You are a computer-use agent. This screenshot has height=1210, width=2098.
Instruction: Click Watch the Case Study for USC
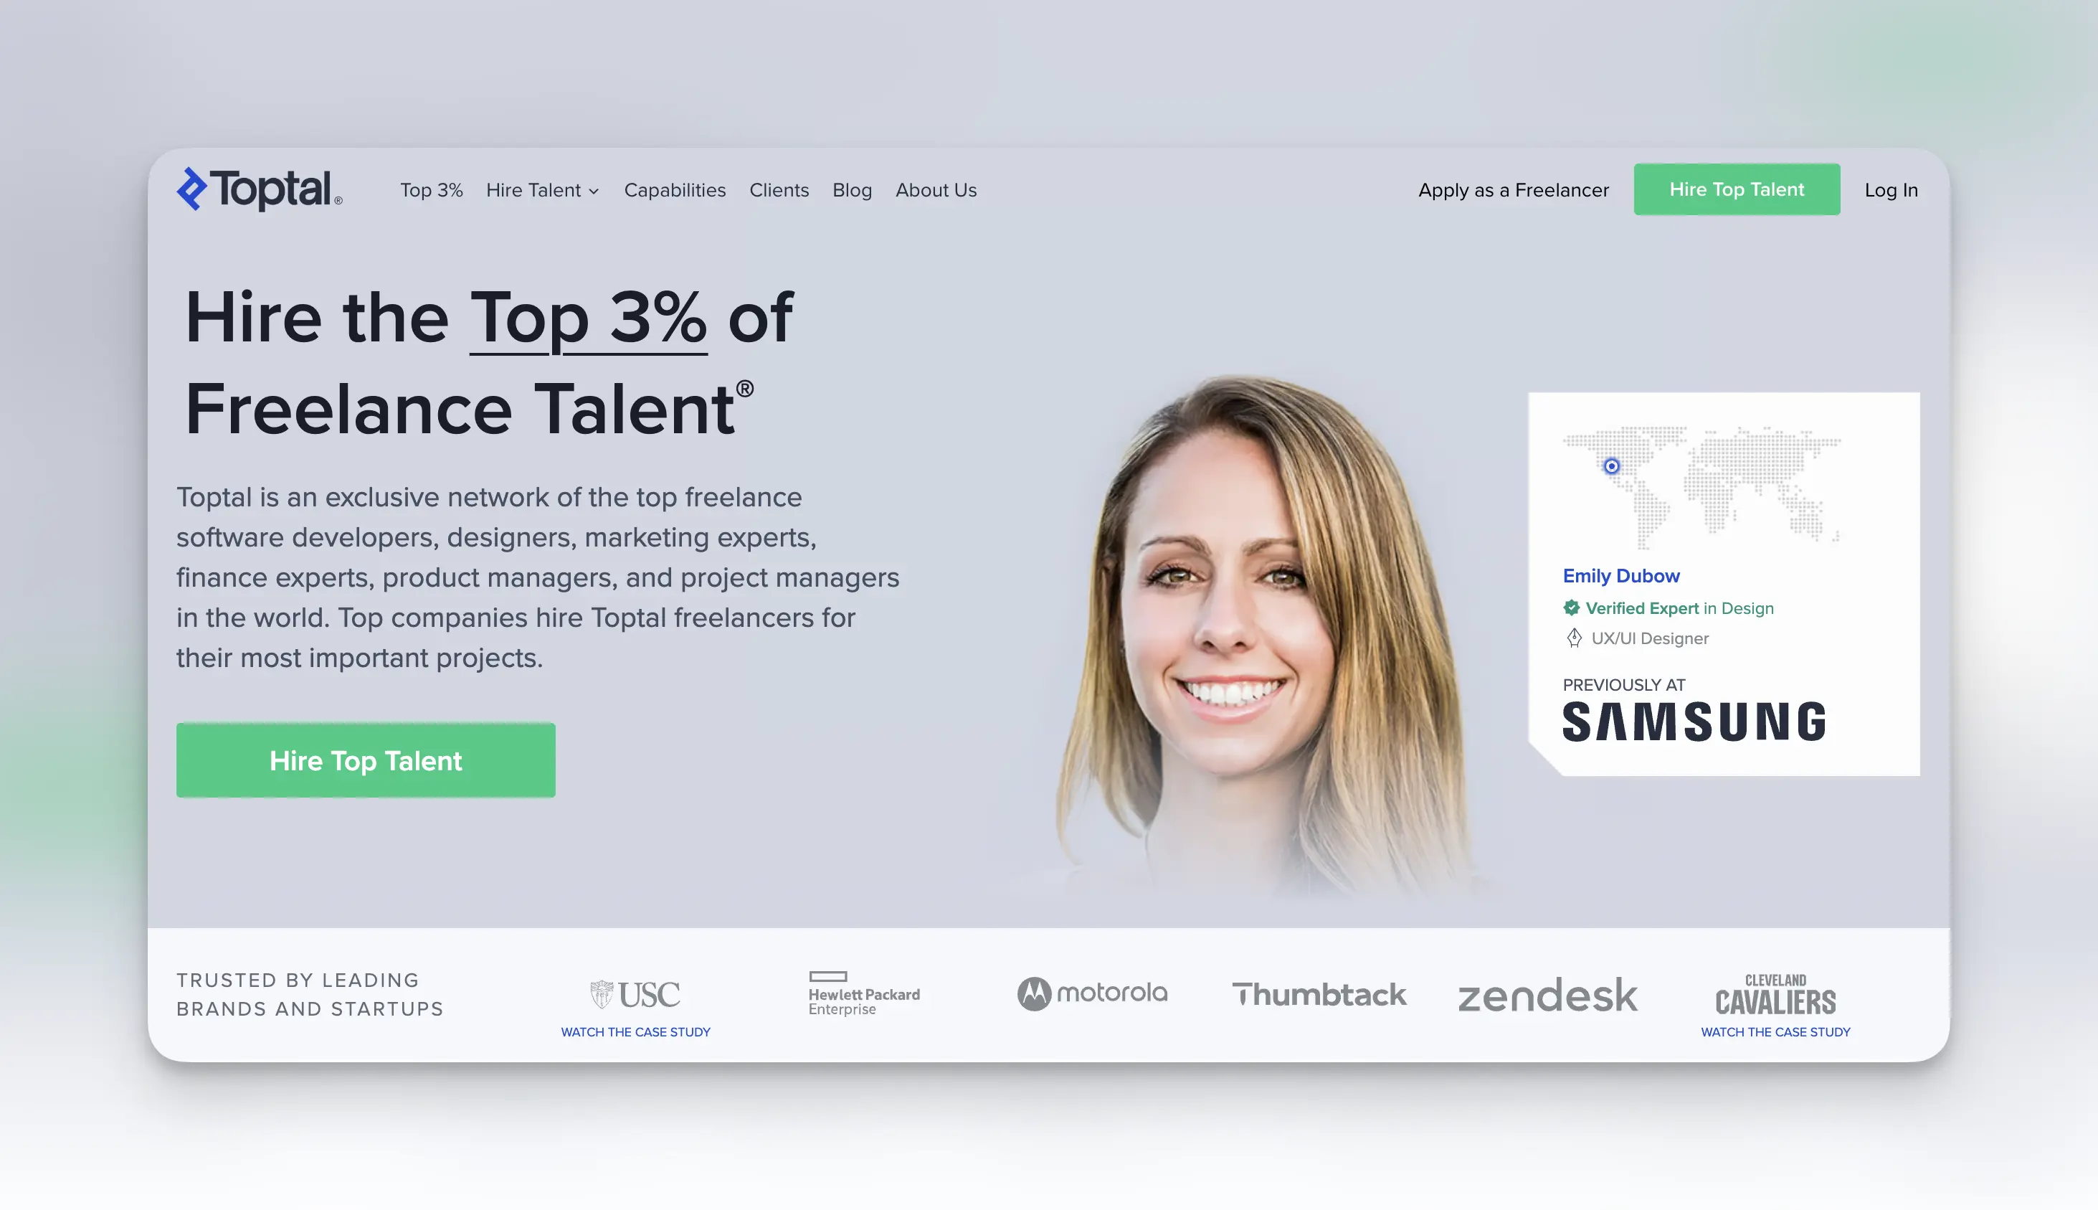[x=635, y=1031]
